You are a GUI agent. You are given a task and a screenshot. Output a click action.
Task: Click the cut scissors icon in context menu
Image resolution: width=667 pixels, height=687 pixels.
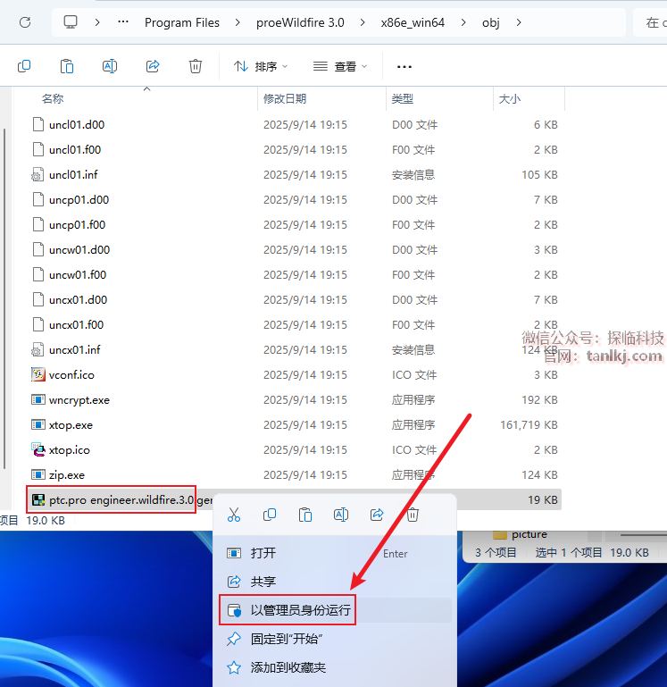(234, 515)
